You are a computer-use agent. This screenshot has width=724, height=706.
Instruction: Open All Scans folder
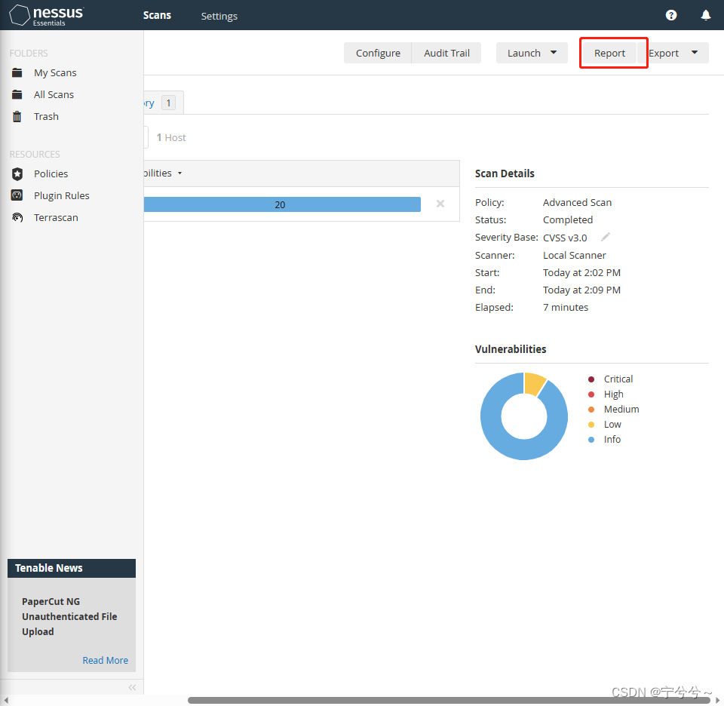[x=54, y=94]
